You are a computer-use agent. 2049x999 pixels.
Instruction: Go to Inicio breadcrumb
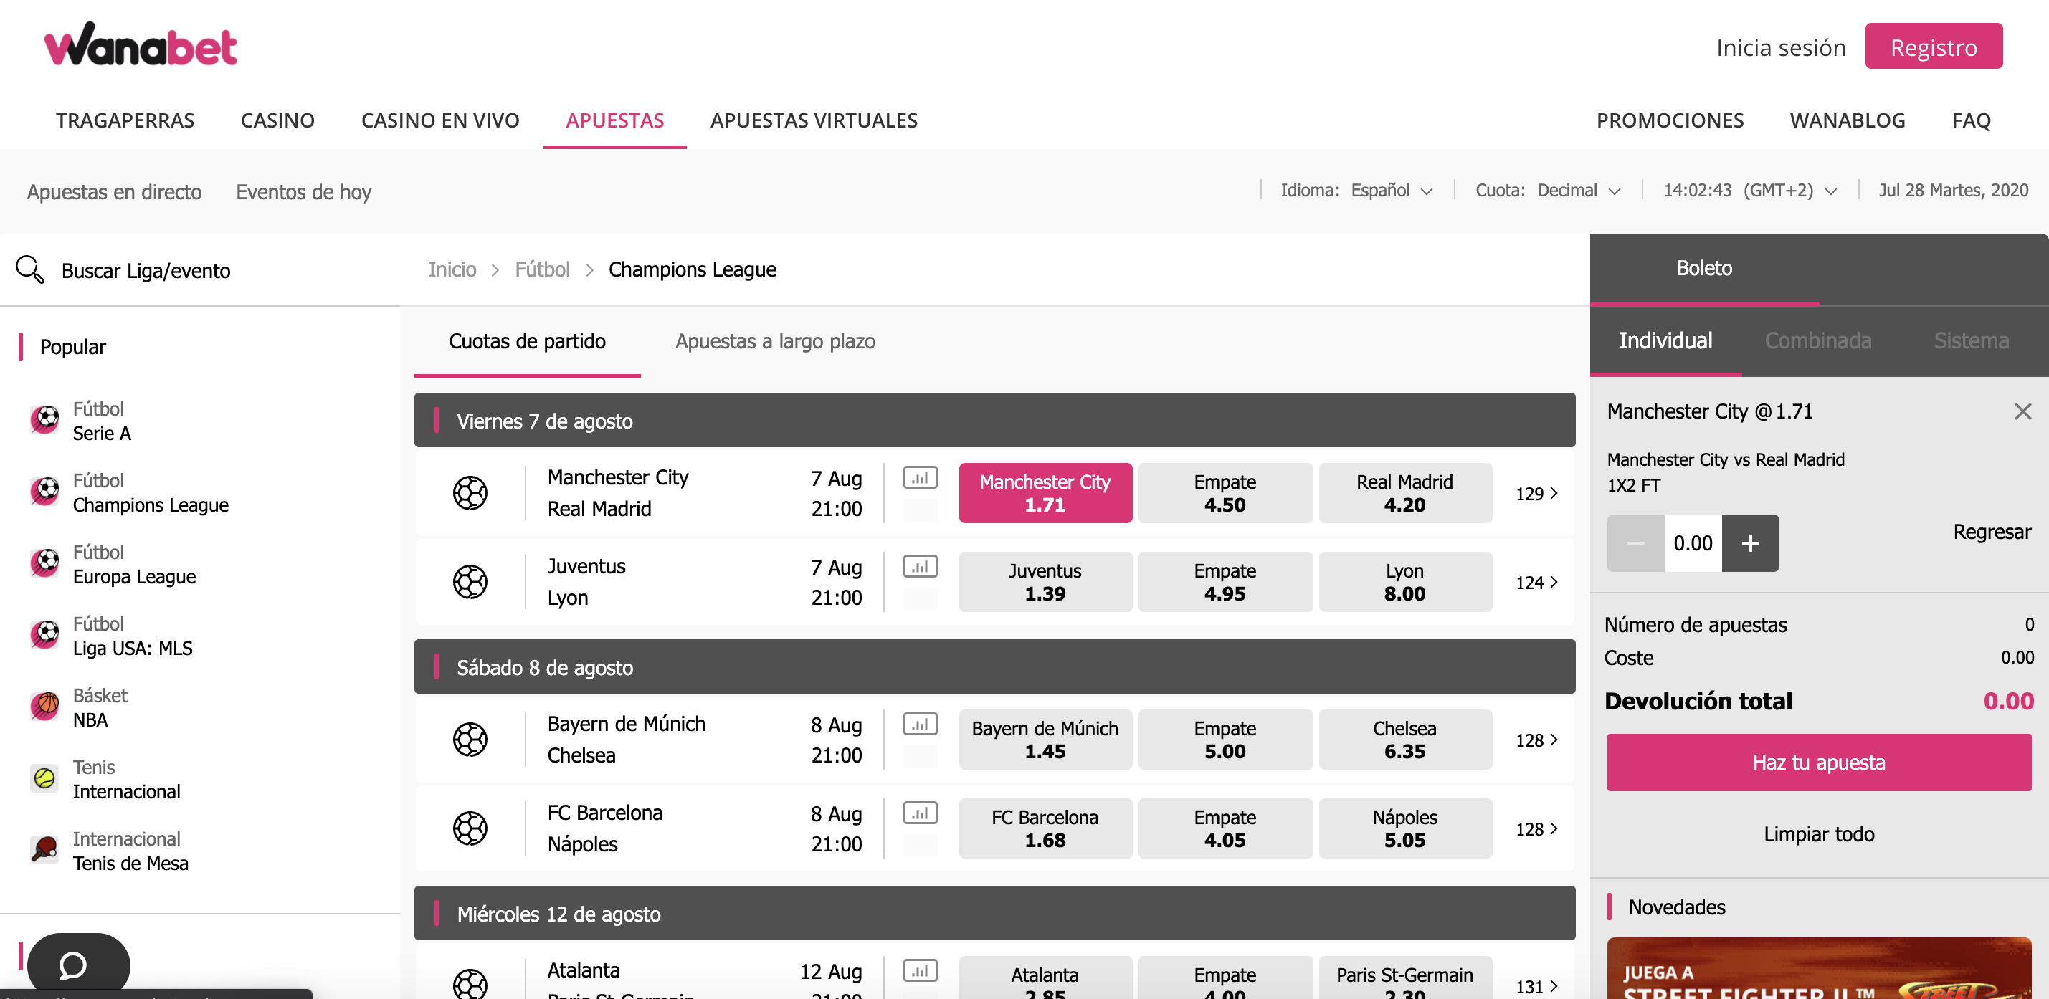[x=452, y=269]
